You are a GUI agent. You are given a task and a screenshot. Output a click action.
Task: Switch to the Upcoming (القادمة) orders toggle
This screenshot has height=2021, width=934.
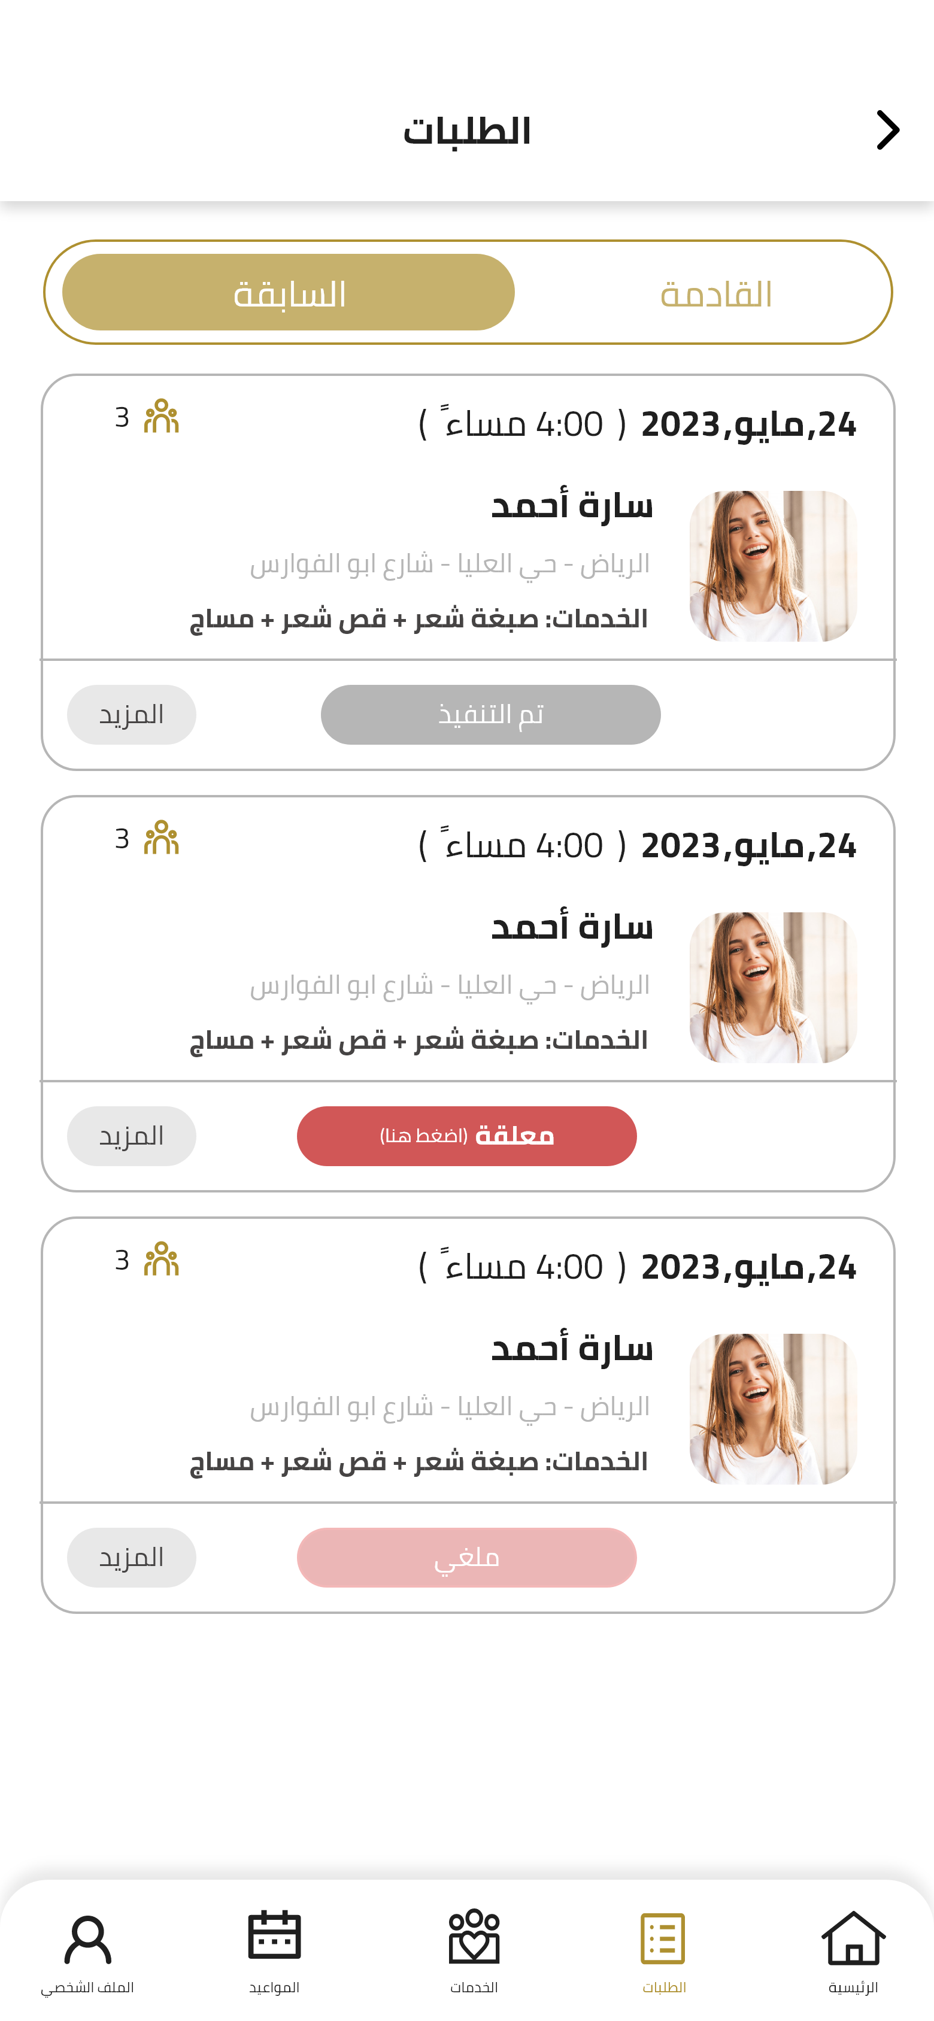pyautogui.click(x=716, y=293)
